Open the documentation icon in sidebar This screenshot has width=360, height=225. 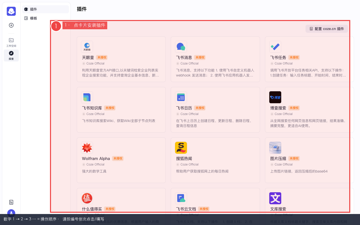tap(11, 202)
